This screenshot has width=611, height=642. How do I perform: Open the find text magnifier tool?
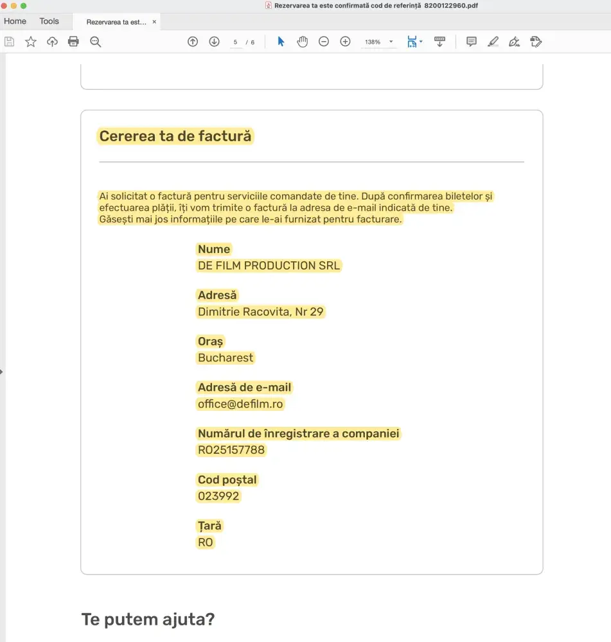pyautogui.click(x=96, y=42)
